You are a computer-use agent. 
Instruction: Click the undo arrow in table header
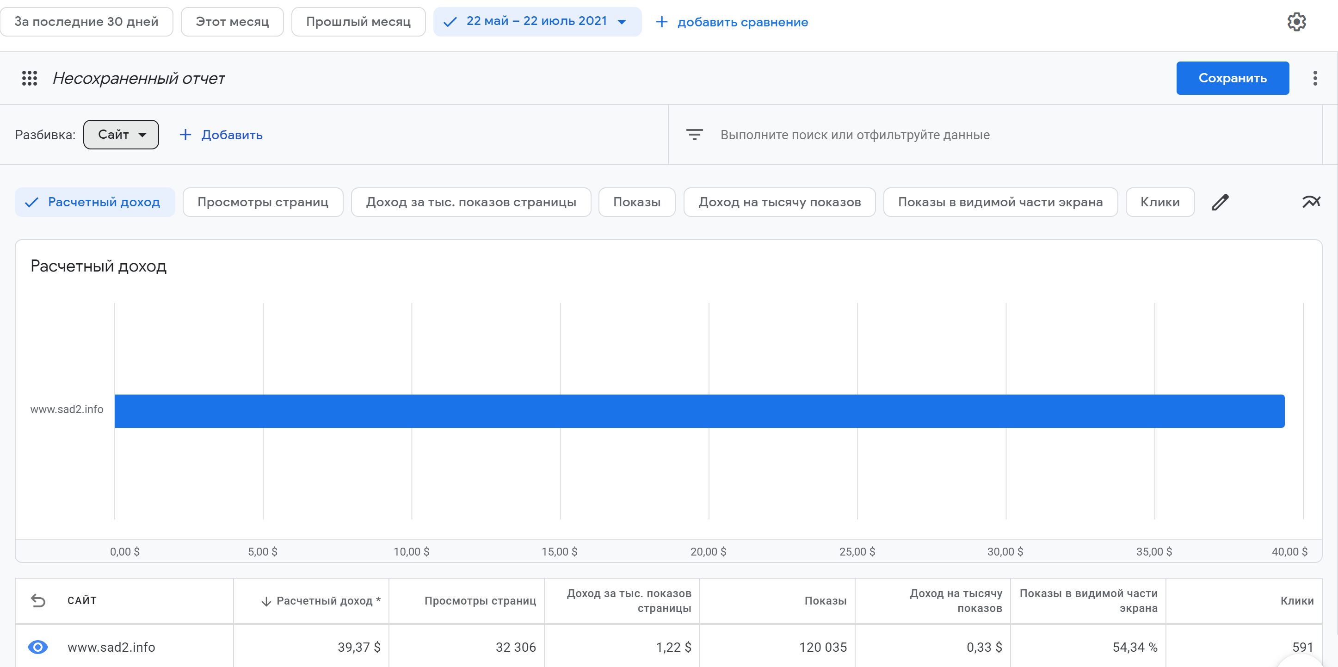coord(38,600)
